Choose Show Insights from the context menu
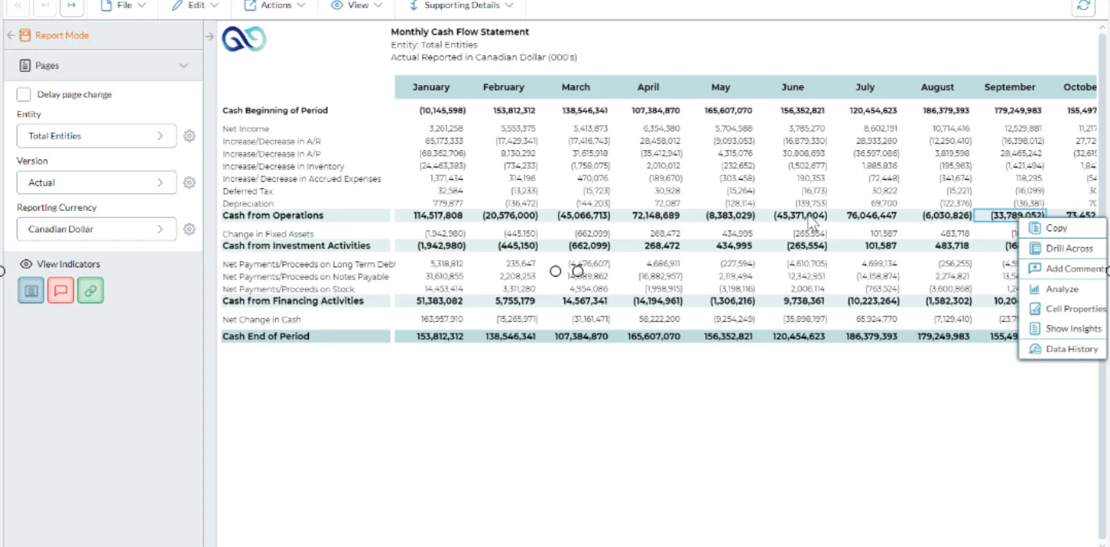 pos(1062,329)
